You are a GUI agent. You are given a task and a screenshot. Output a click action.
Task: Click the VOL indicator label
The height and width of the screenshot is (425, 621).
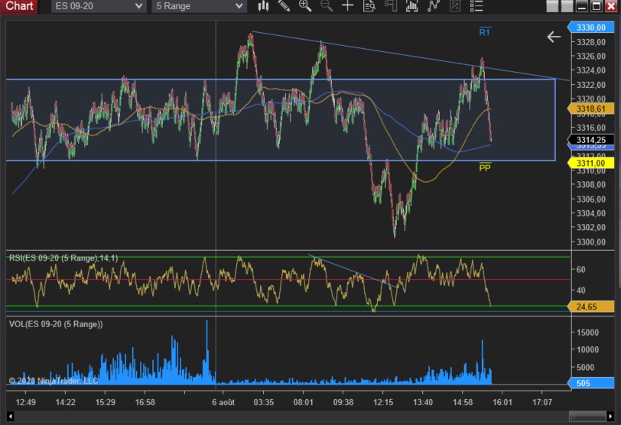[55, 324]
